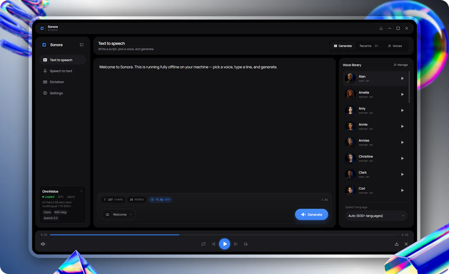The width and height of the screenshot is (449, 274).
Task: Open Text to speech in sidebar
Action: tap(63, 60)
